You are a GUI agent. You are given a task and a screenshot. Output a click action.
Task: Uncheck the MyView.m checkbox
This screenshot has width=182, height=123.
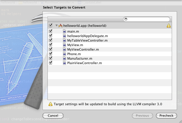pos(50,45)
